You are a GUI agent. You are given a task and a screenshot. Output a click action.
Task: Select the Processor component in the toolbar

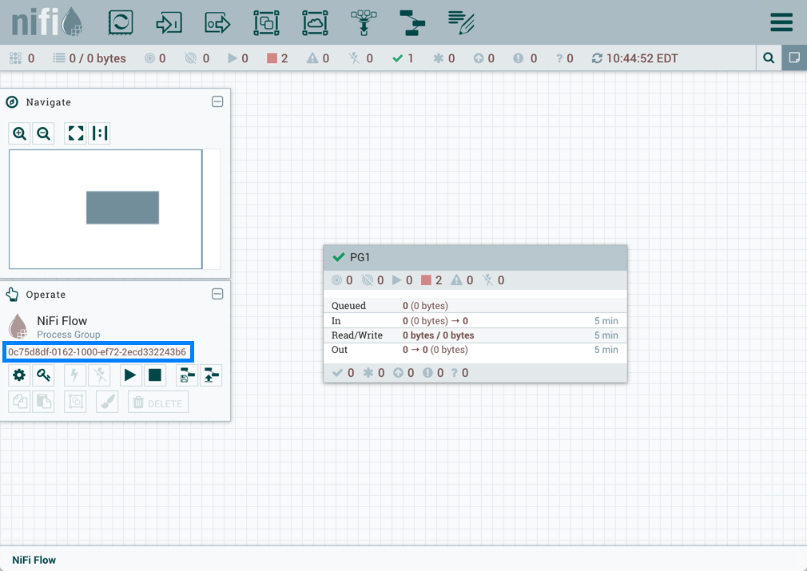[x=121, y=22]
